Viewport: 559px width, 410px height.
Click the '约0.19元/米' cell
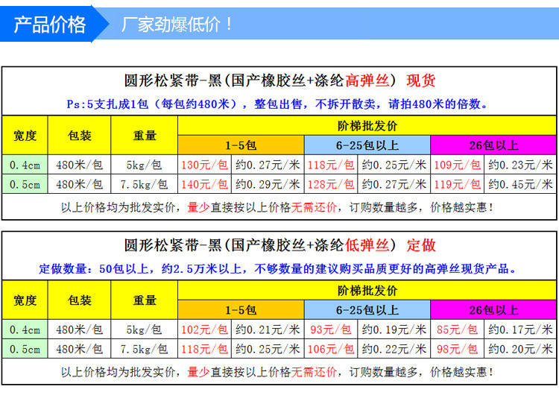point(394,329)
